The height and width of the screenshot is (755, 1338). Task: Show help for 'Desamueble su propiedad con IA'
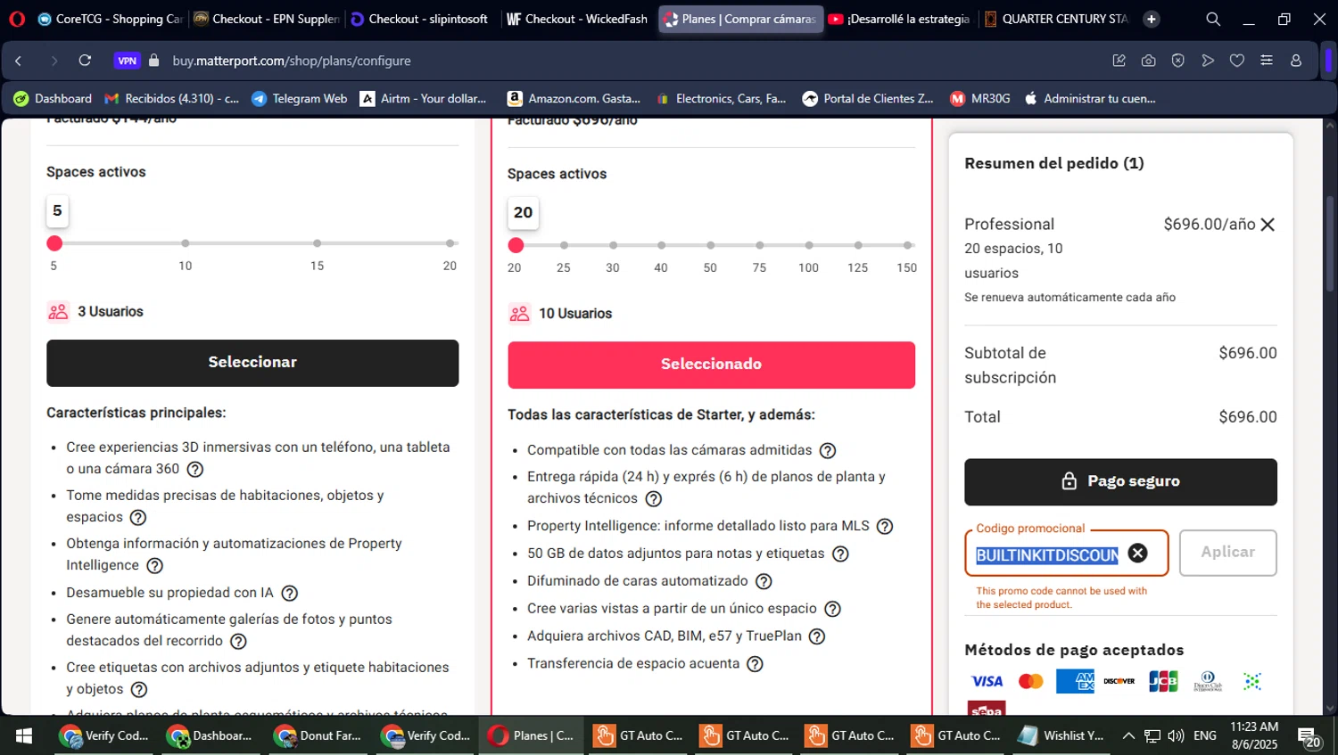point(290,593)
